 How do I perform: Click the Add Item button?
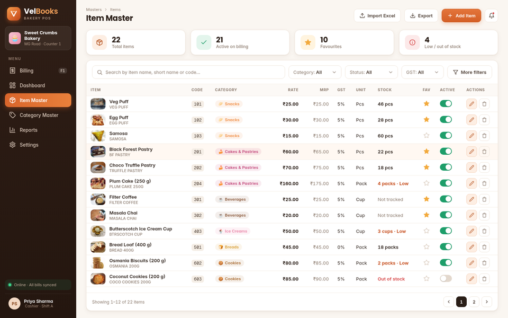[x=461, y=15]
